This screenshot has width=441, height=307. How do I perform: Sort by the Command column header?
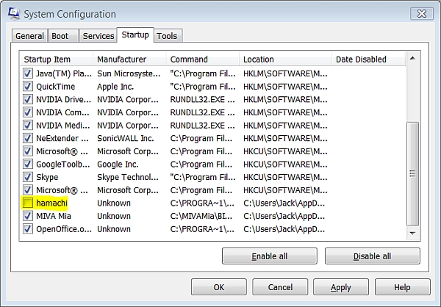tap(203, 59)
